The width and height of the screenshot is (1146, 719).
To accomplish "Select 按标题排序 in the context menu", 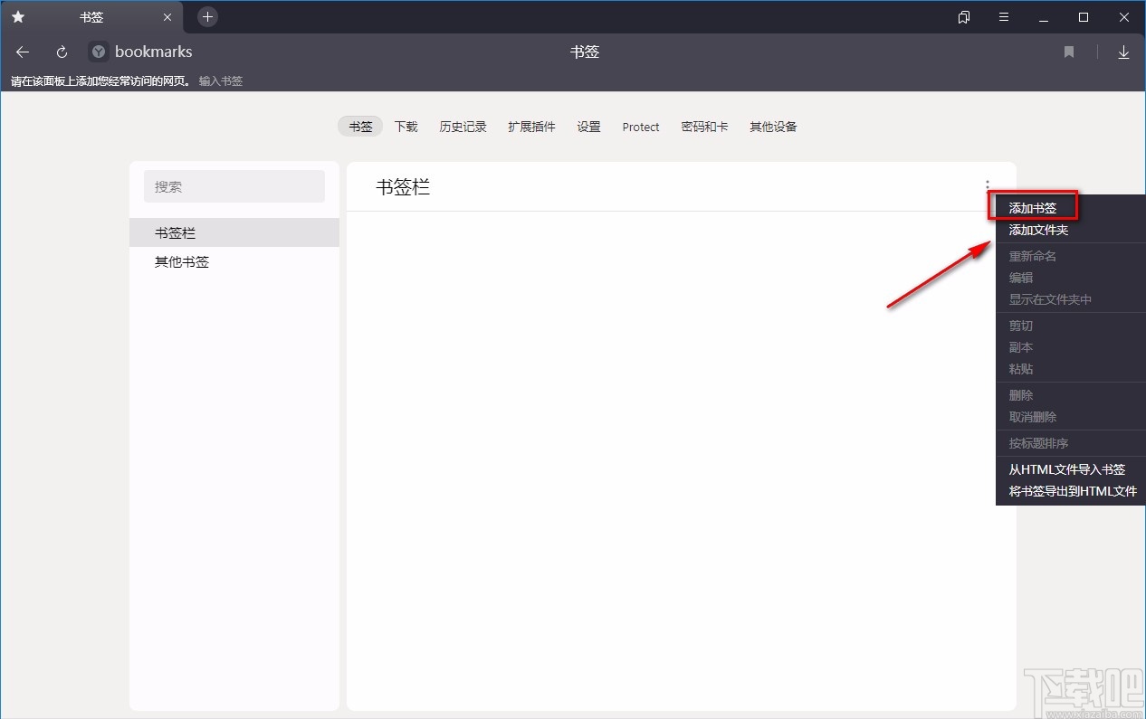I will click(1038, 443).
